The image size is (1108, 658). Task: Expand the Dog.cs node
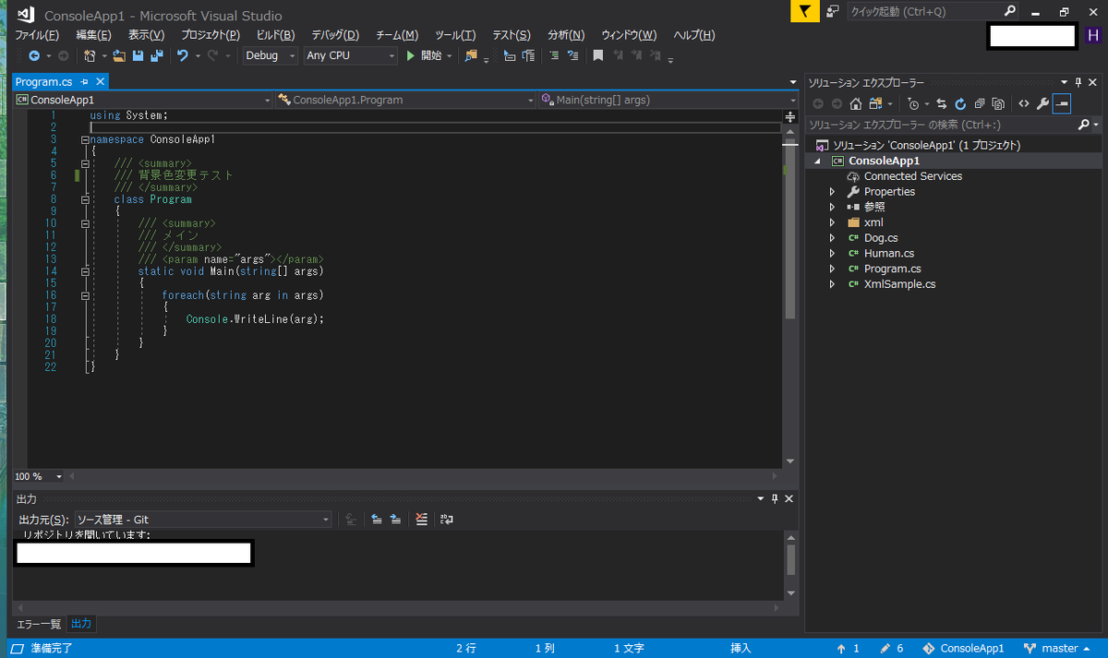pyautogui.click(x=832, y=238)
